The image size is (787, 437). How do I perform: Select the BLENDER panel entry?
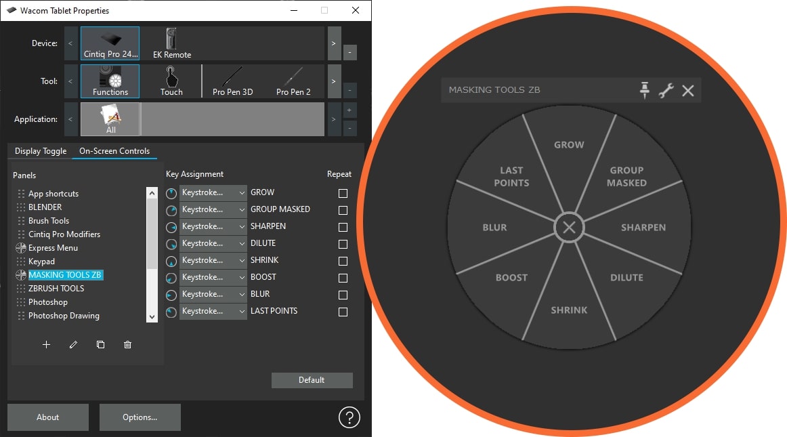pyautogui.click(x=45, y=207)
